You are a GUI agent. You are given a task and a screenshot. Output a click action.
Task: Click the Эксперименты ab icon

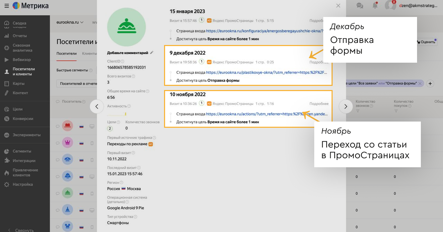[6, 135]
